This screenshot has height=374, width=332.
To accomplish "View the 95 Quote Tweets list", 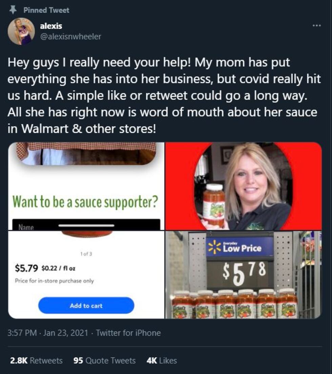I will (104, 360).
